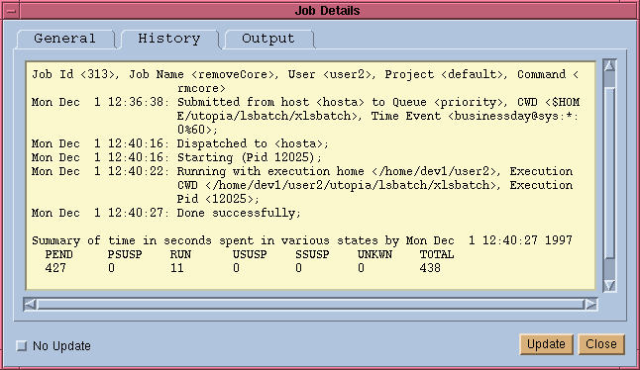Click the horizontal scrollbar right arrow
Viewport: 640px width, 370px height.
[x=591, y=304]
